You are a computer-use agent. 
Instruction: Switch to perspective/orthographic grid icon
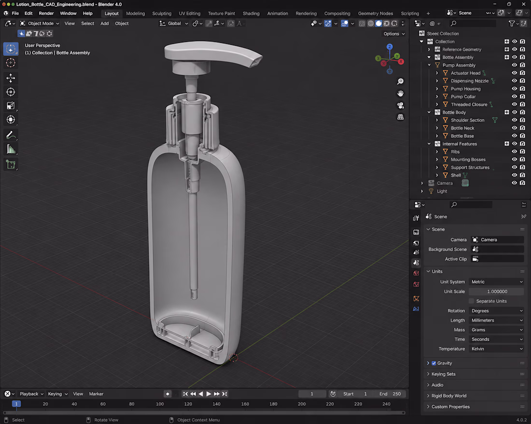pyautogui.click(x=400, y=117)
